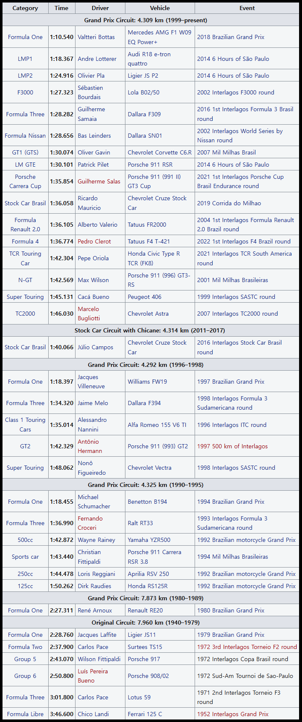The height and width of the screenshot is (722, 302).
Task: Click the Christian Fittipaldi link
Action: (89, 557)
